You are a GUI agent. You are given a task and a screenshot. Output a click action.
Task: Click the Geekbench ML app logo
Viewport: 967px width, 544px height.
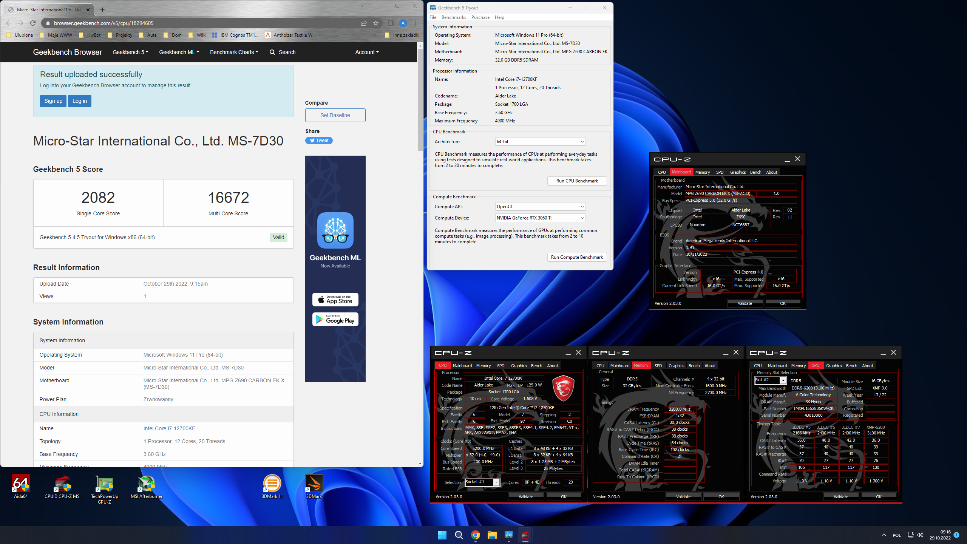[335, 230]
